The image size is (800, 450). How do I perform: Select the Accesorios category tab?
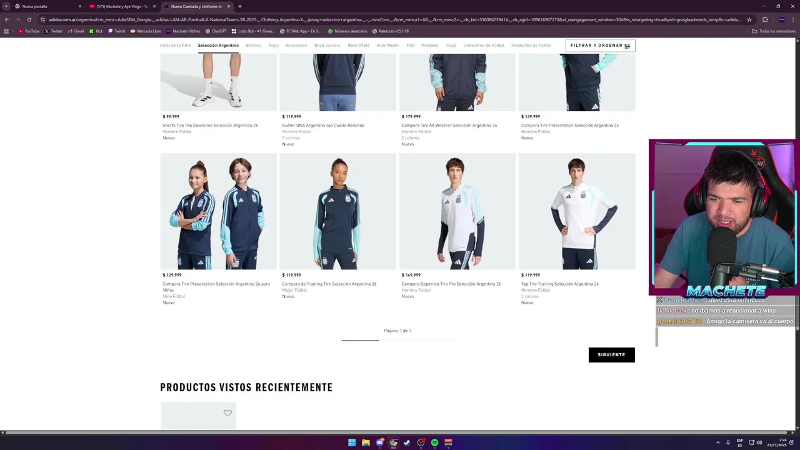click(x=296, y=45)
